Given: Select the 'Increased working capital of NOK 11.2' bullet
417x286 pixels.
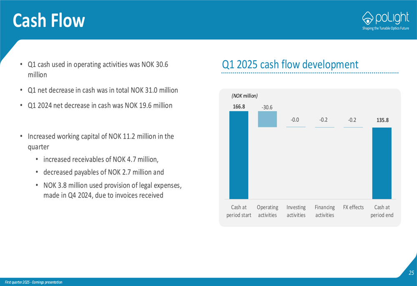Looking at the screenshot, I should [x=101, y=142].
